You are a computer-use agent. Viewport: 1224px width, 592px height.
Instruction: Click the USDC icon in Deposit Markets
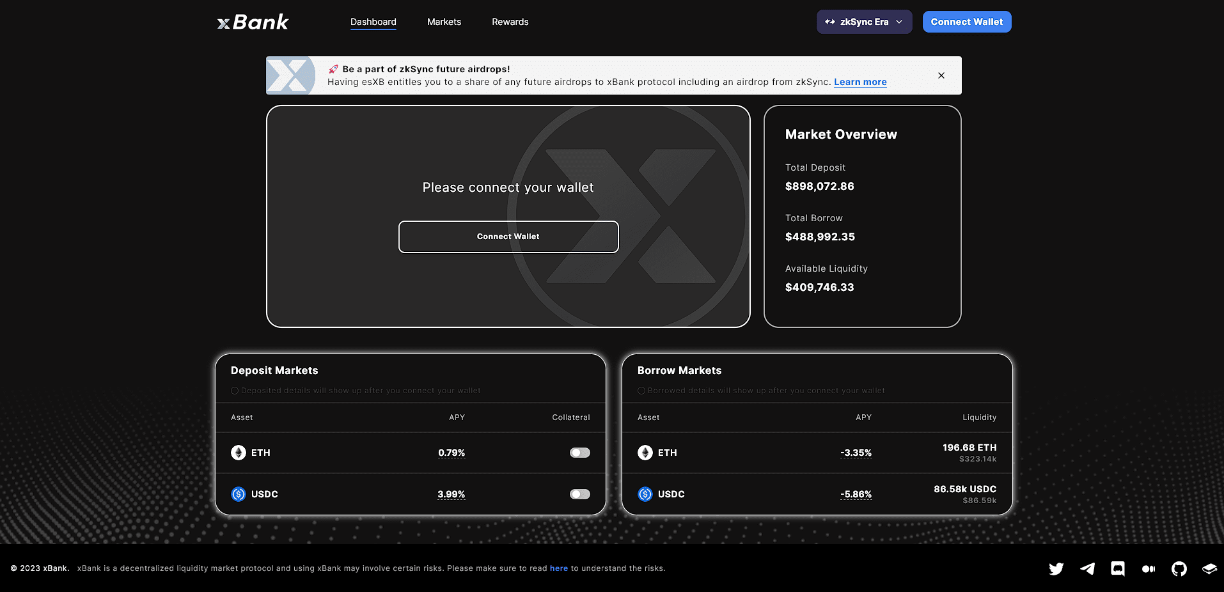tap(239, 494)
